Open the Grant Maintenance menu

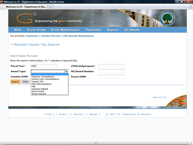tap(66, 30)
